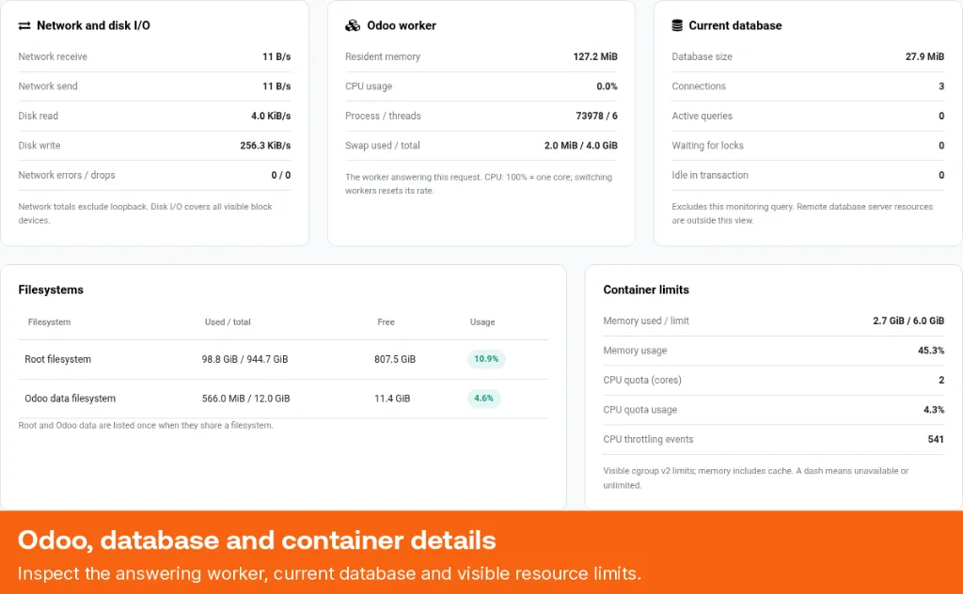Click Swap used / total value
This screenshot has height=594, width=963.
coord(581,146)
